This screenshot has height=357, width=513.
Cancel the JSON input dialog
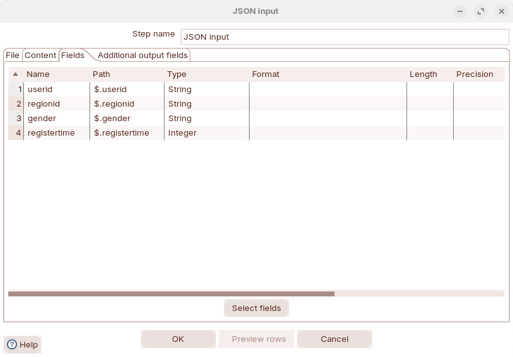(334, 339)
